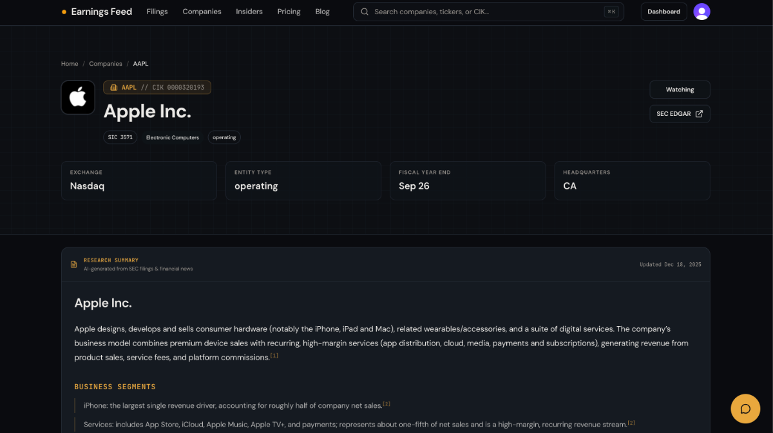773x433 pixels.
Task: Click the orange dot Earnings Feed logo
Action: pyautogui.click(x=64, y=12)
